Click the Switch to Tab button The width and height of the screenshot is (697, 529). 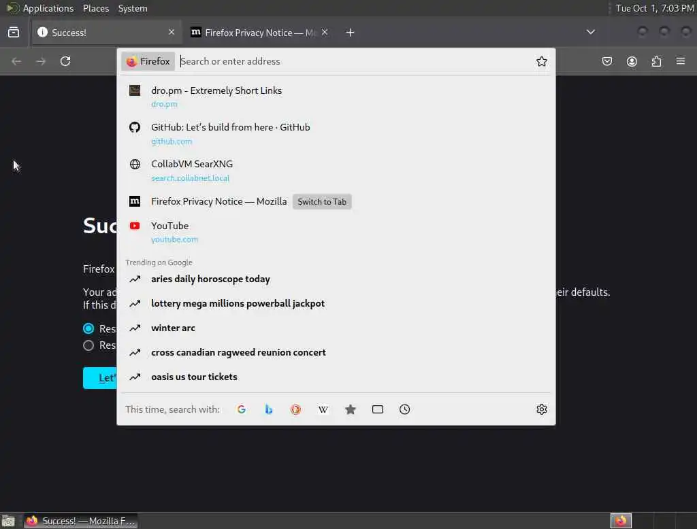click(x=322, y=202)
